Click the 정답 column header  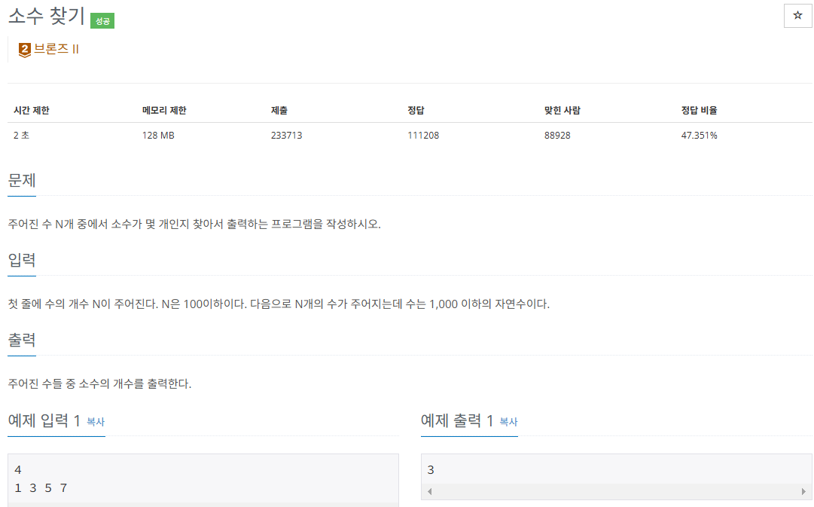coord(416,110)
